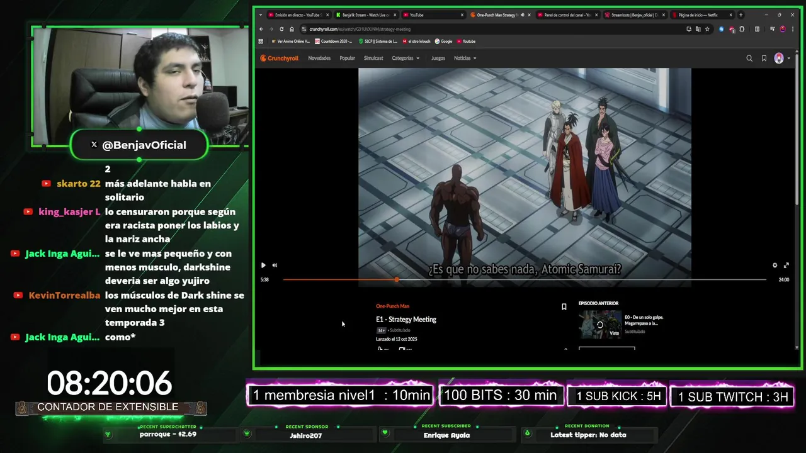Open the Crunchyroll watchlist bookmark icon in header
Image resolution: width=806 pixels, height=453 pixels.
point(764,58)
